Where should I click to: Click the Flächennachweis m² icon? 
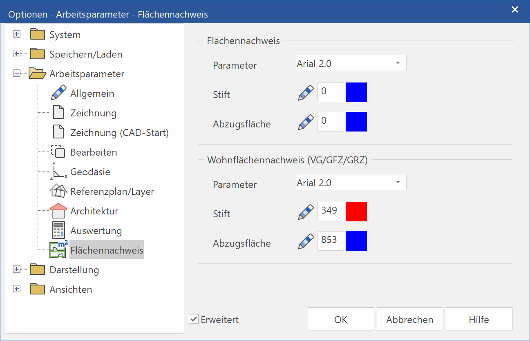59,250
